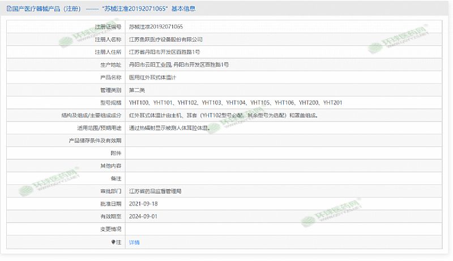Viewport: 453px width, 261px height.
Task: Click the intended use text 通过热辐射显示被测人体耳腔体温
Action: click(x=170, y=128)
